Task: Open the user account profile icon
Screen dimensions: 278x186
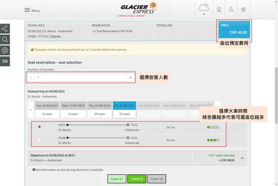Action: tap(231, 9)
